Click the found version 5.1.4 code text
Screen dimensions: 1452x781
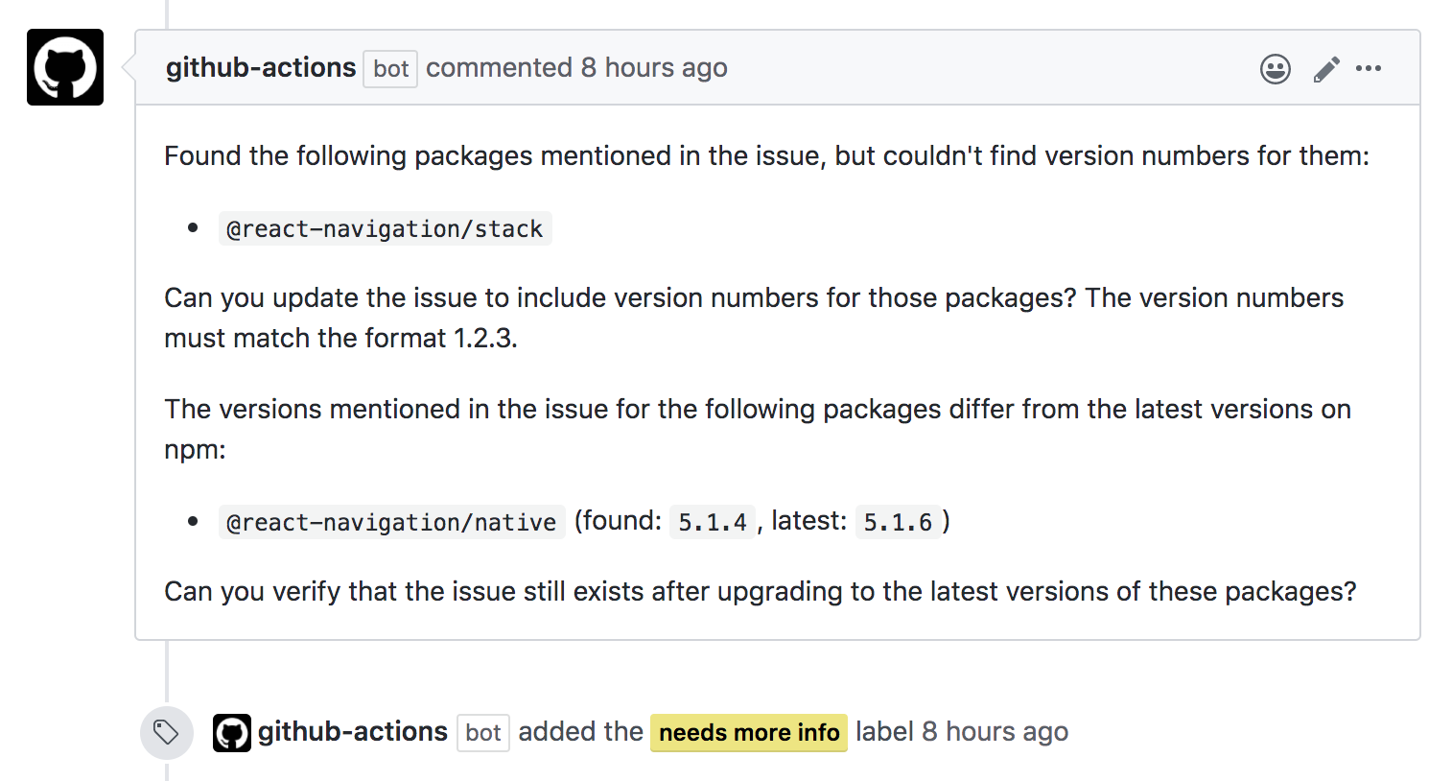point(712,522)
